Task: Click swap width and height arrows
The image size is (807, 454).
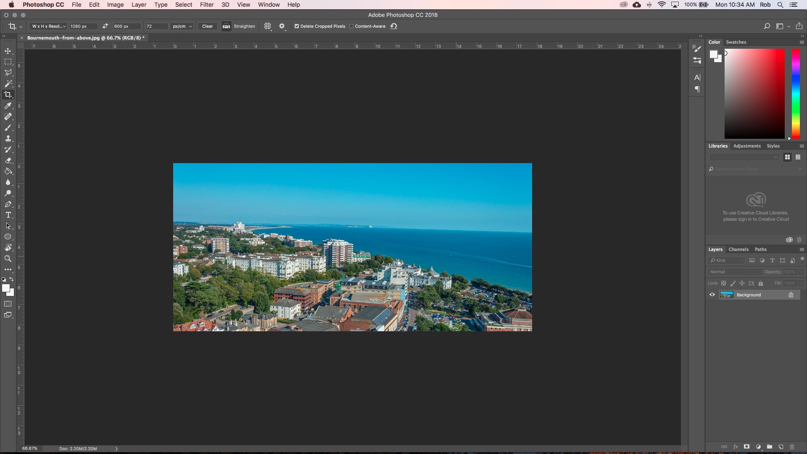Action: (105, 26)
